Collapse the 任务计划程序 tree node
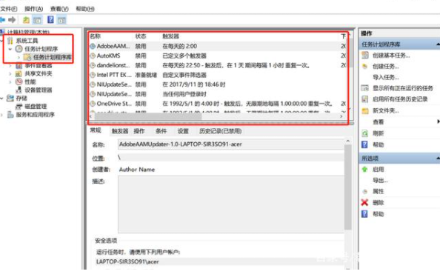This screenshot has width=440, height=277. pos(10,49)
